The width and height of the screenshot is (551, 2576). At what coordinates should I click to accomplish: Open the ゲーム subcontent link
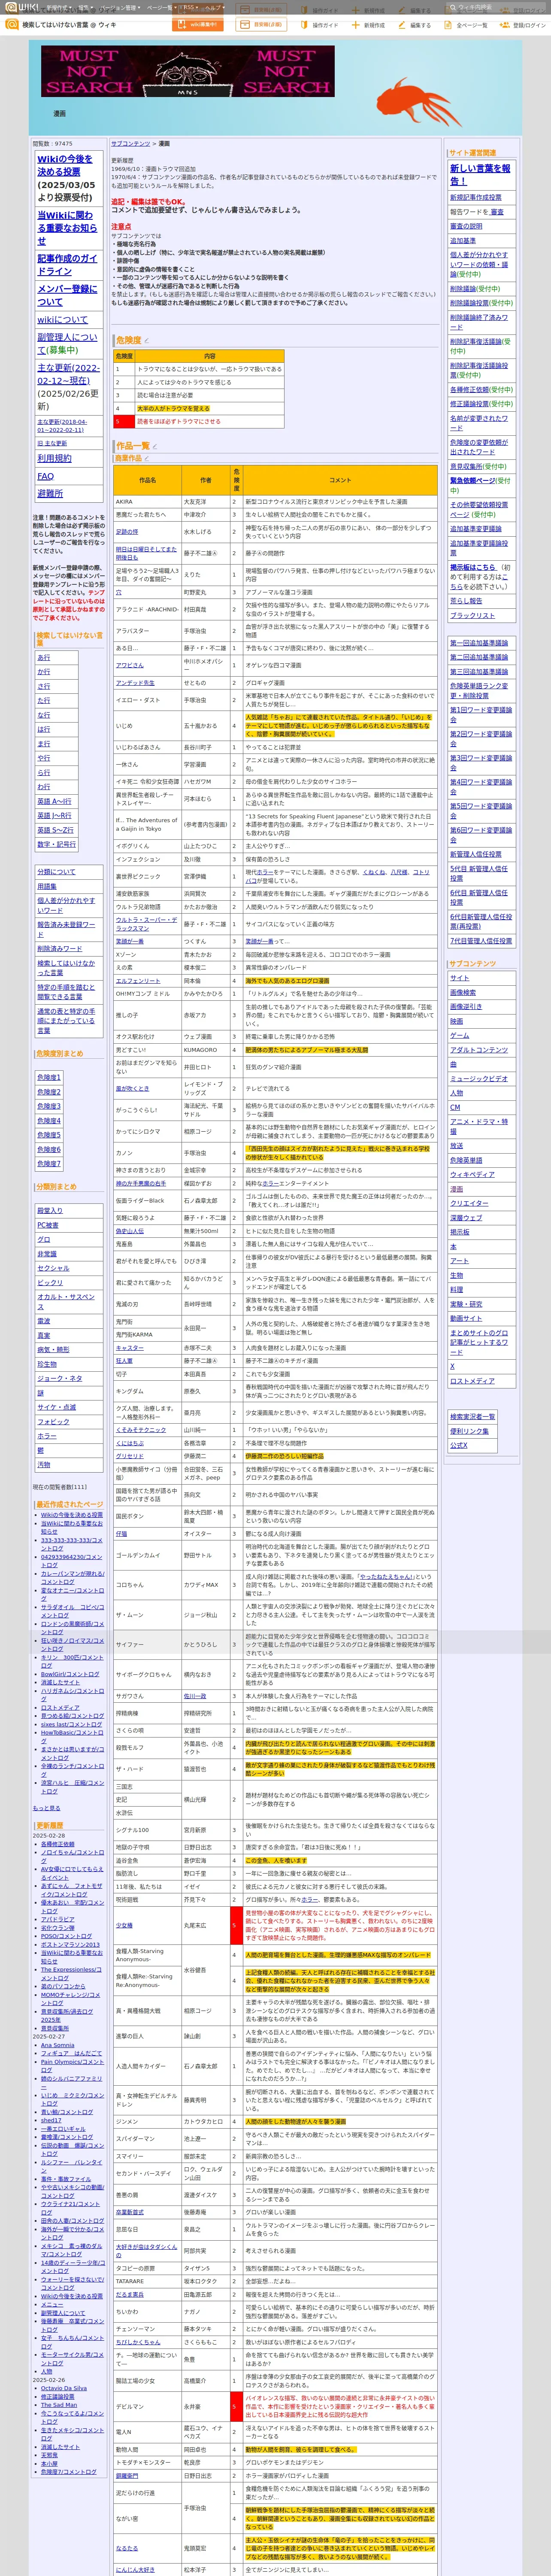pyautogui.click(x=459, y=1036)
